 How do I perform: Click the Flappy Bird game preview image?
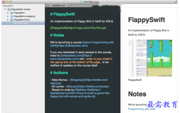(x=150, y=58)
